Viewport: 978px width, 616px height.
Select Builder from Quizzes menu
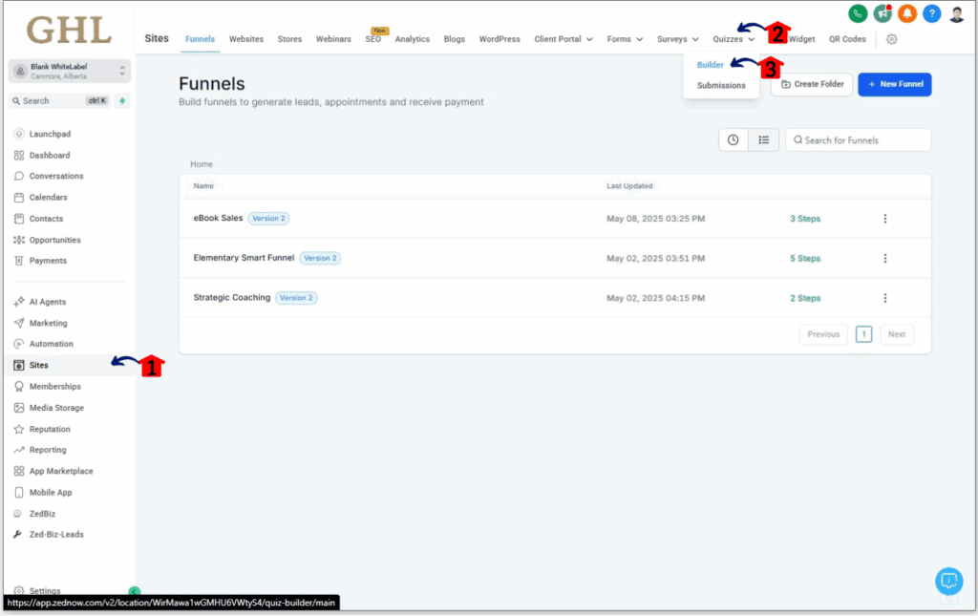710,65
